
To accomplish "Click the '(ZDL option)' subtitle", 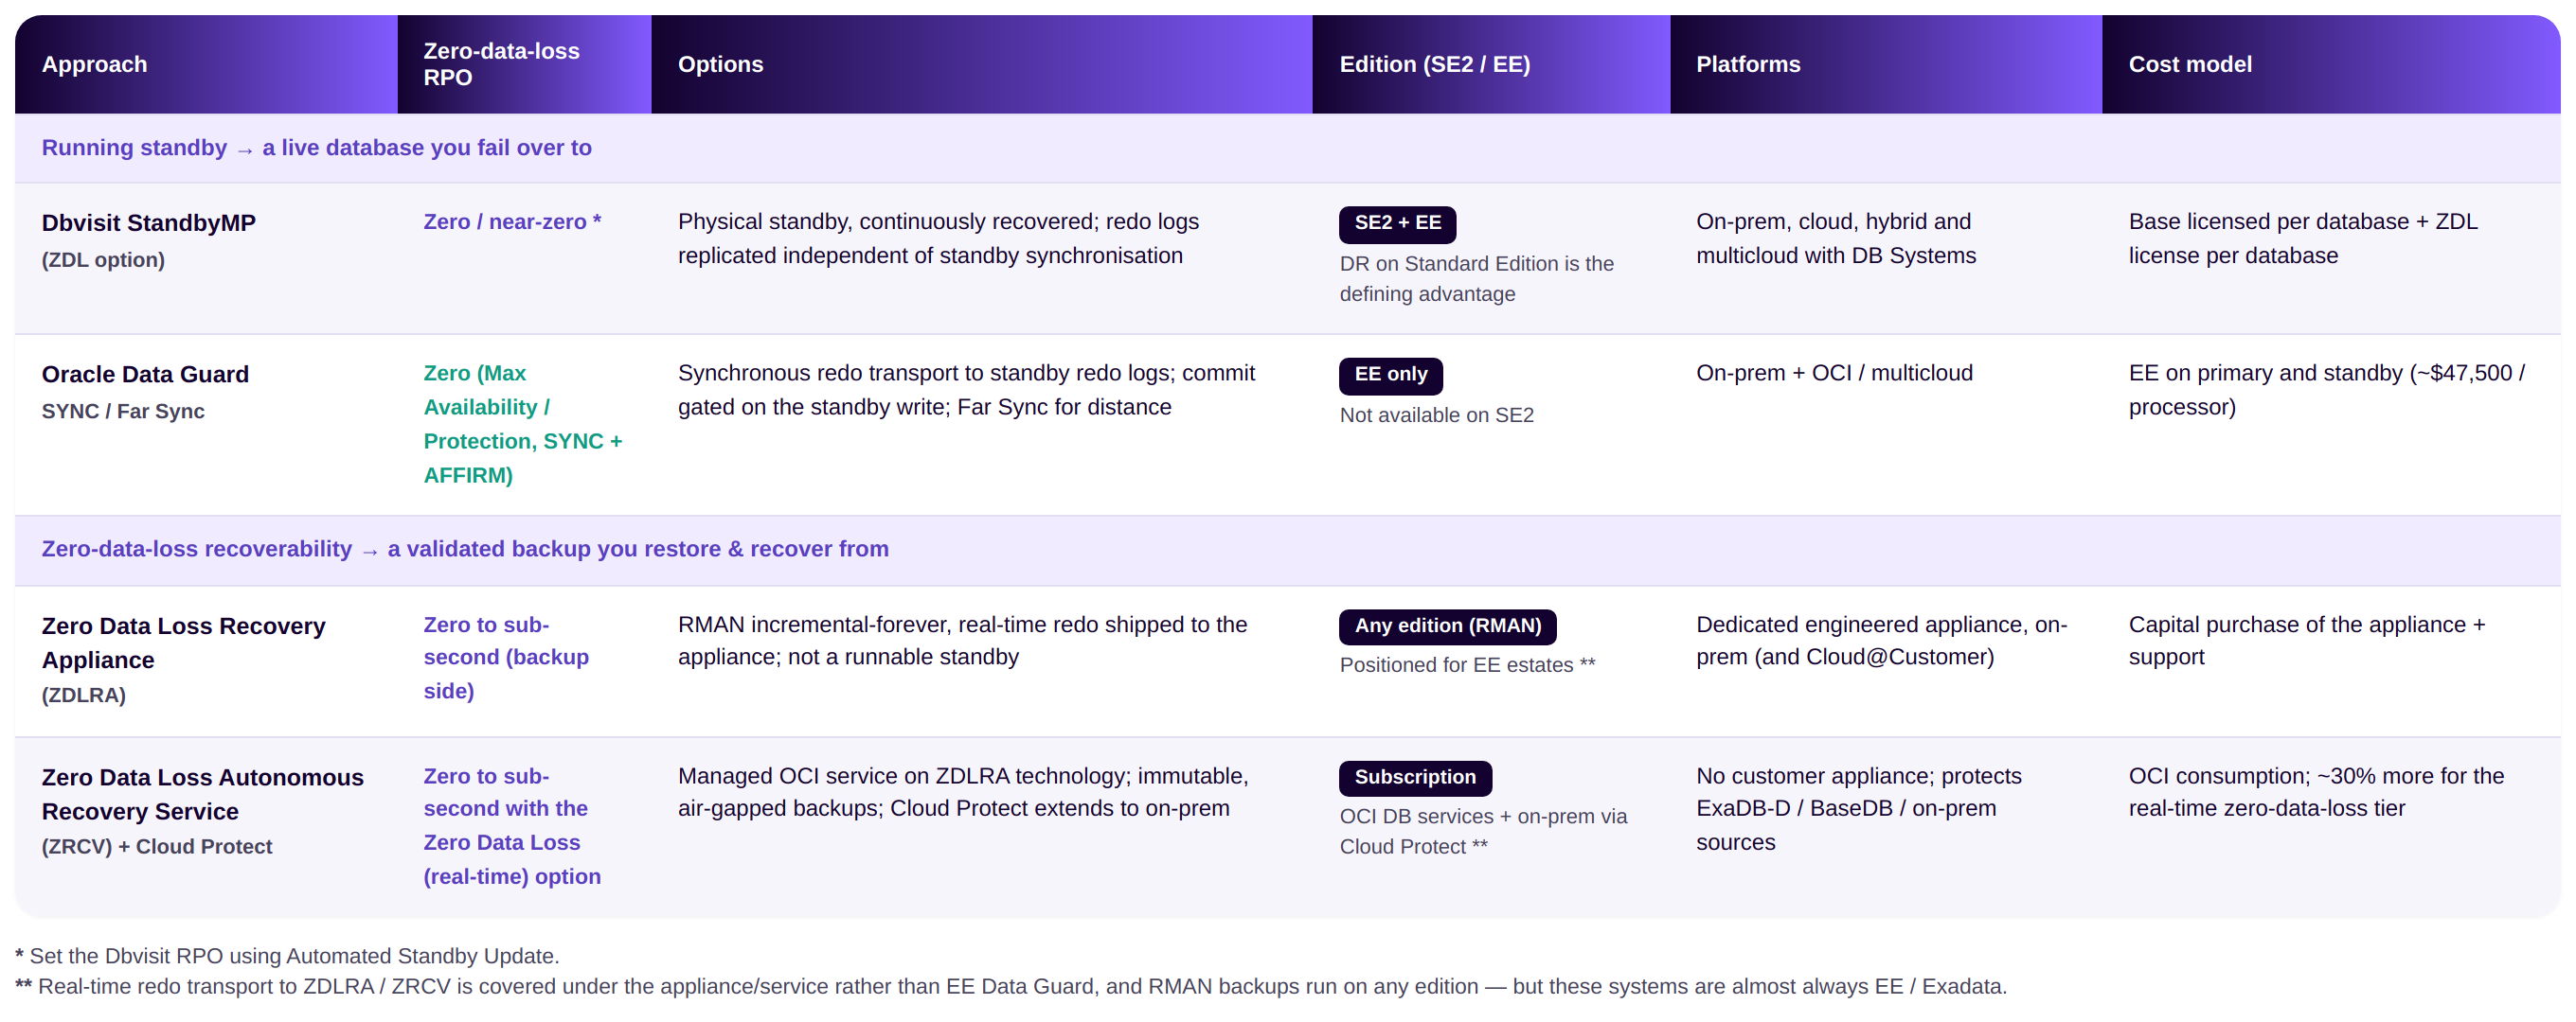I will tap(103, 259).
